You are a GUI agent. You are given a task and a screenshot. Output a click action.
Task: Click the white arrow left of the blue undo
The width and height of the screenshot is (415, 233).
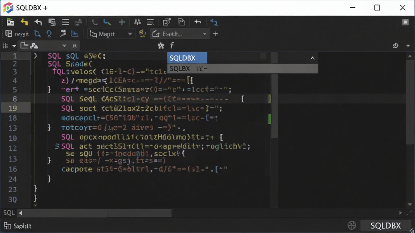pyautogui.click(x=198, y=22)
